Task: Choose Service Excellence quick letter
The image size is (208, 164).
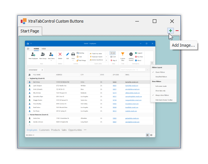Action: tap(96, 60)
